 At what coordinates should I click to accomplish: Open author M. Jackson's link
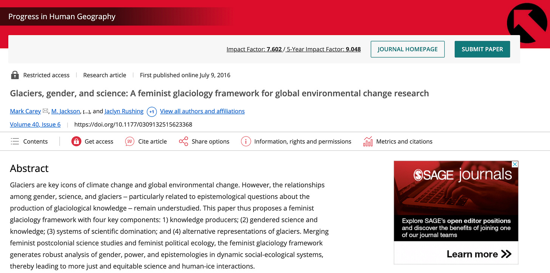65,111
